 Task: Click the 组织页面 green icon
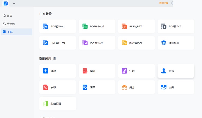click(45, 104)
